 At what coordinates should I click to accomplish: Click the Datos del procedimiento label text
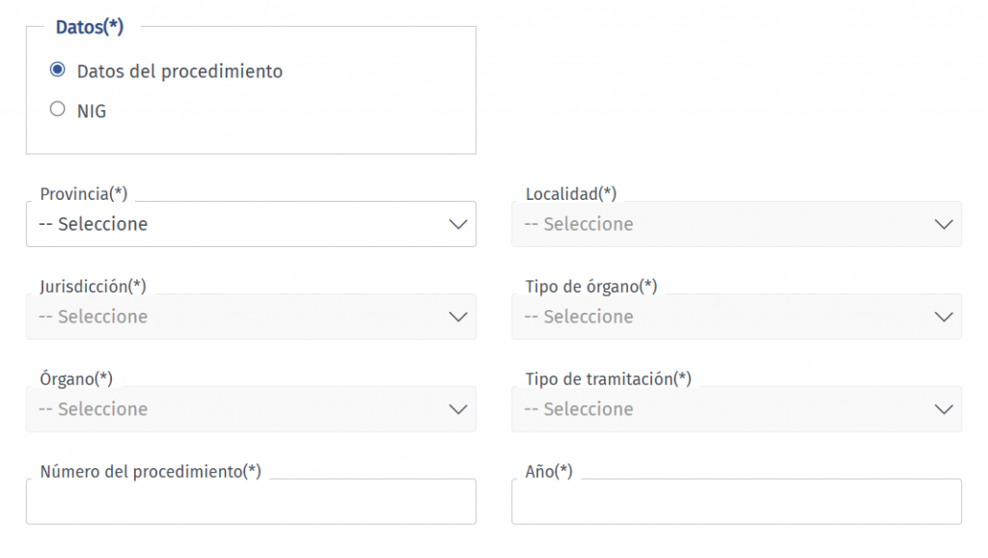(179, 71)
